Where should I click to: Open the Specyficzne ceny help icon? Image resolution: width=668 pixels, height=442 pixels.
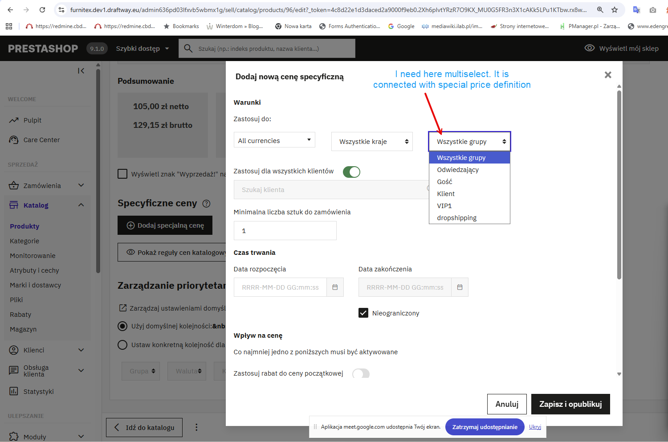206,204
